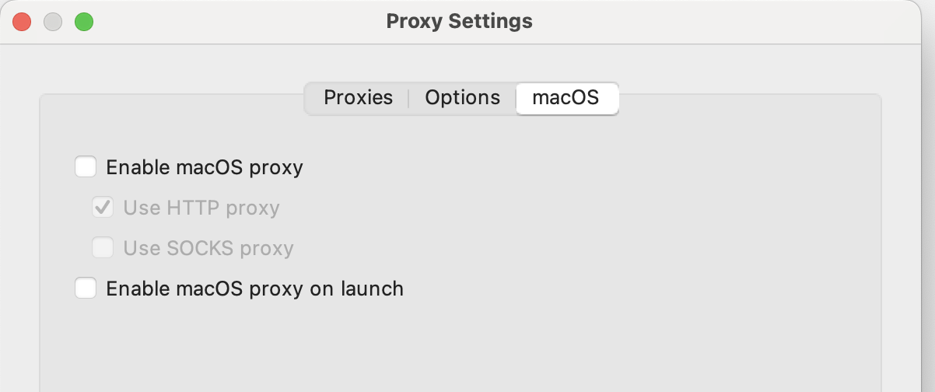The height and width of the screenshot is (392, 935).
Task: Close the Proxy Settings window
Action: 22,22
